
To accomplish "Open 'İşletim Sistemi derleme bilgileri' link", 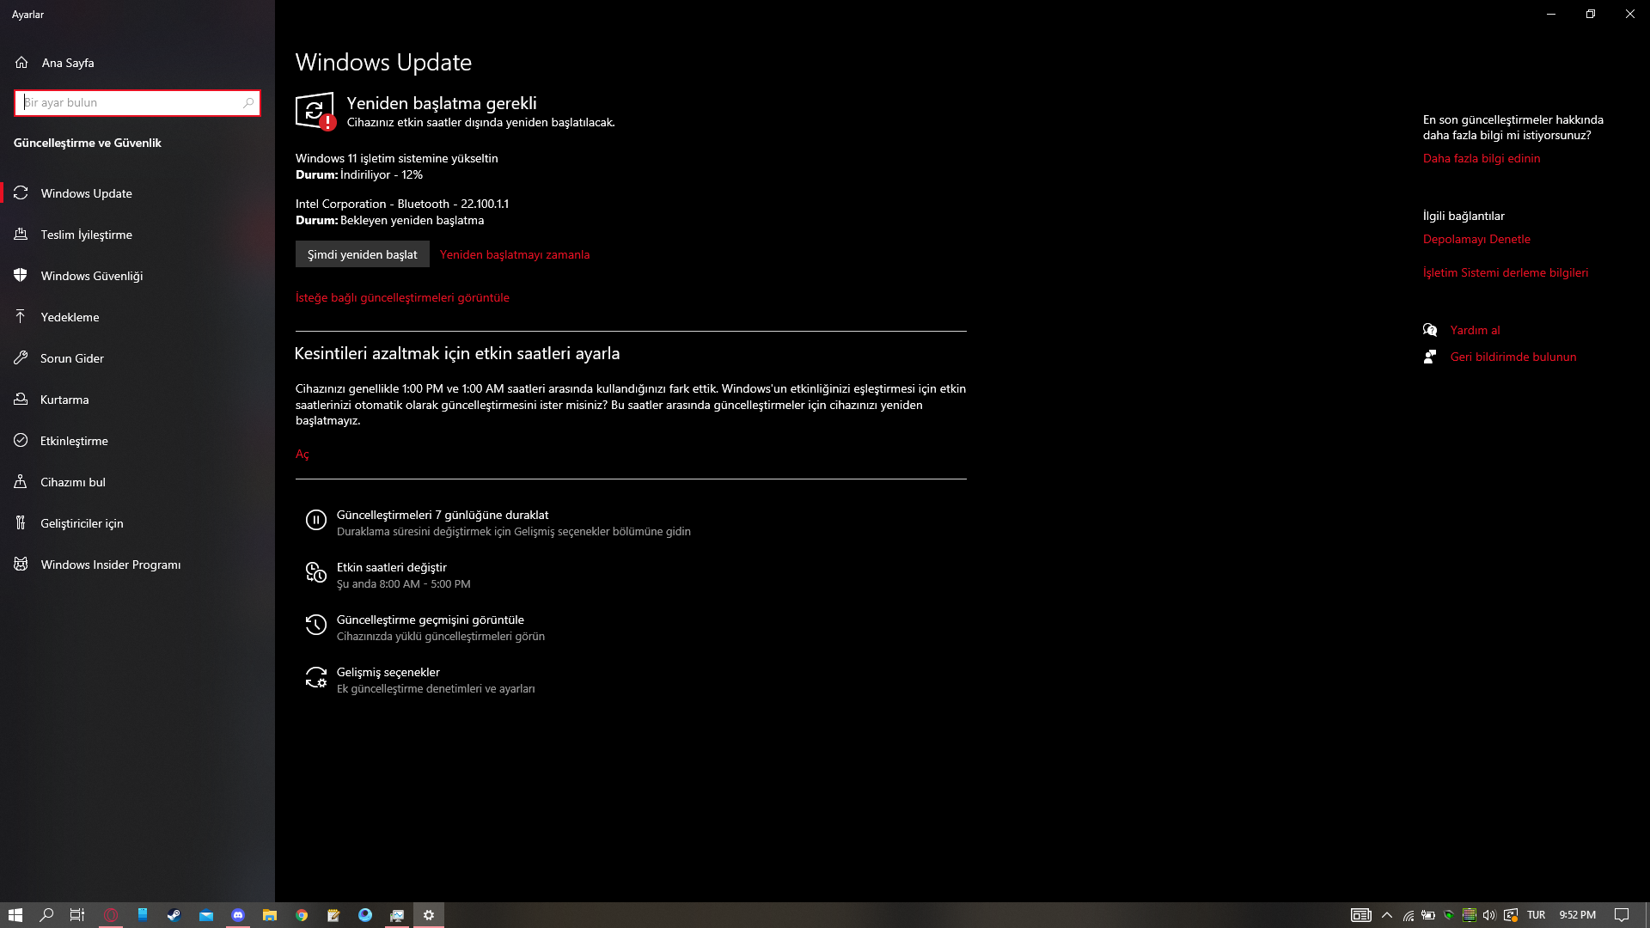I will 1506,272.
